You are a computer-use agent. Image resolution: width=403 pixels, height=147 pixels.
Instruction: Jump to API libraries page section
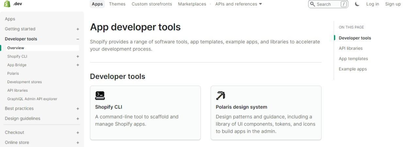tap(351, 48)
